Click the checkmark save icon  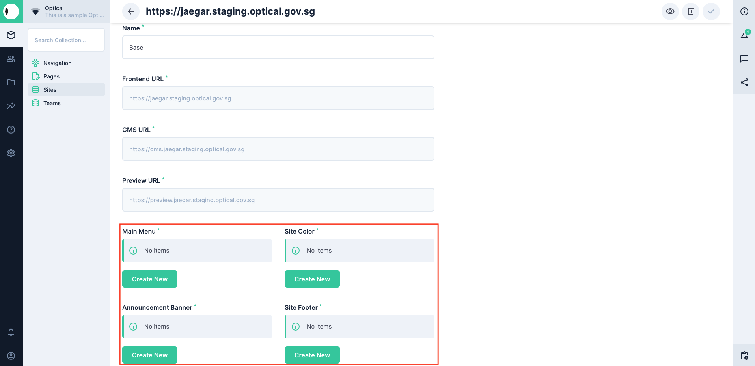[x=711, y=11]
